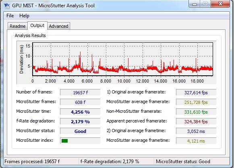Close the GPU MIST window
The image size is (234, 168).
tap(220, 4)
